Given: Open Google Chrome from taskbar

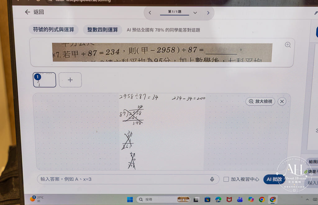Looking at the screenshot, I should coord(262,200).
